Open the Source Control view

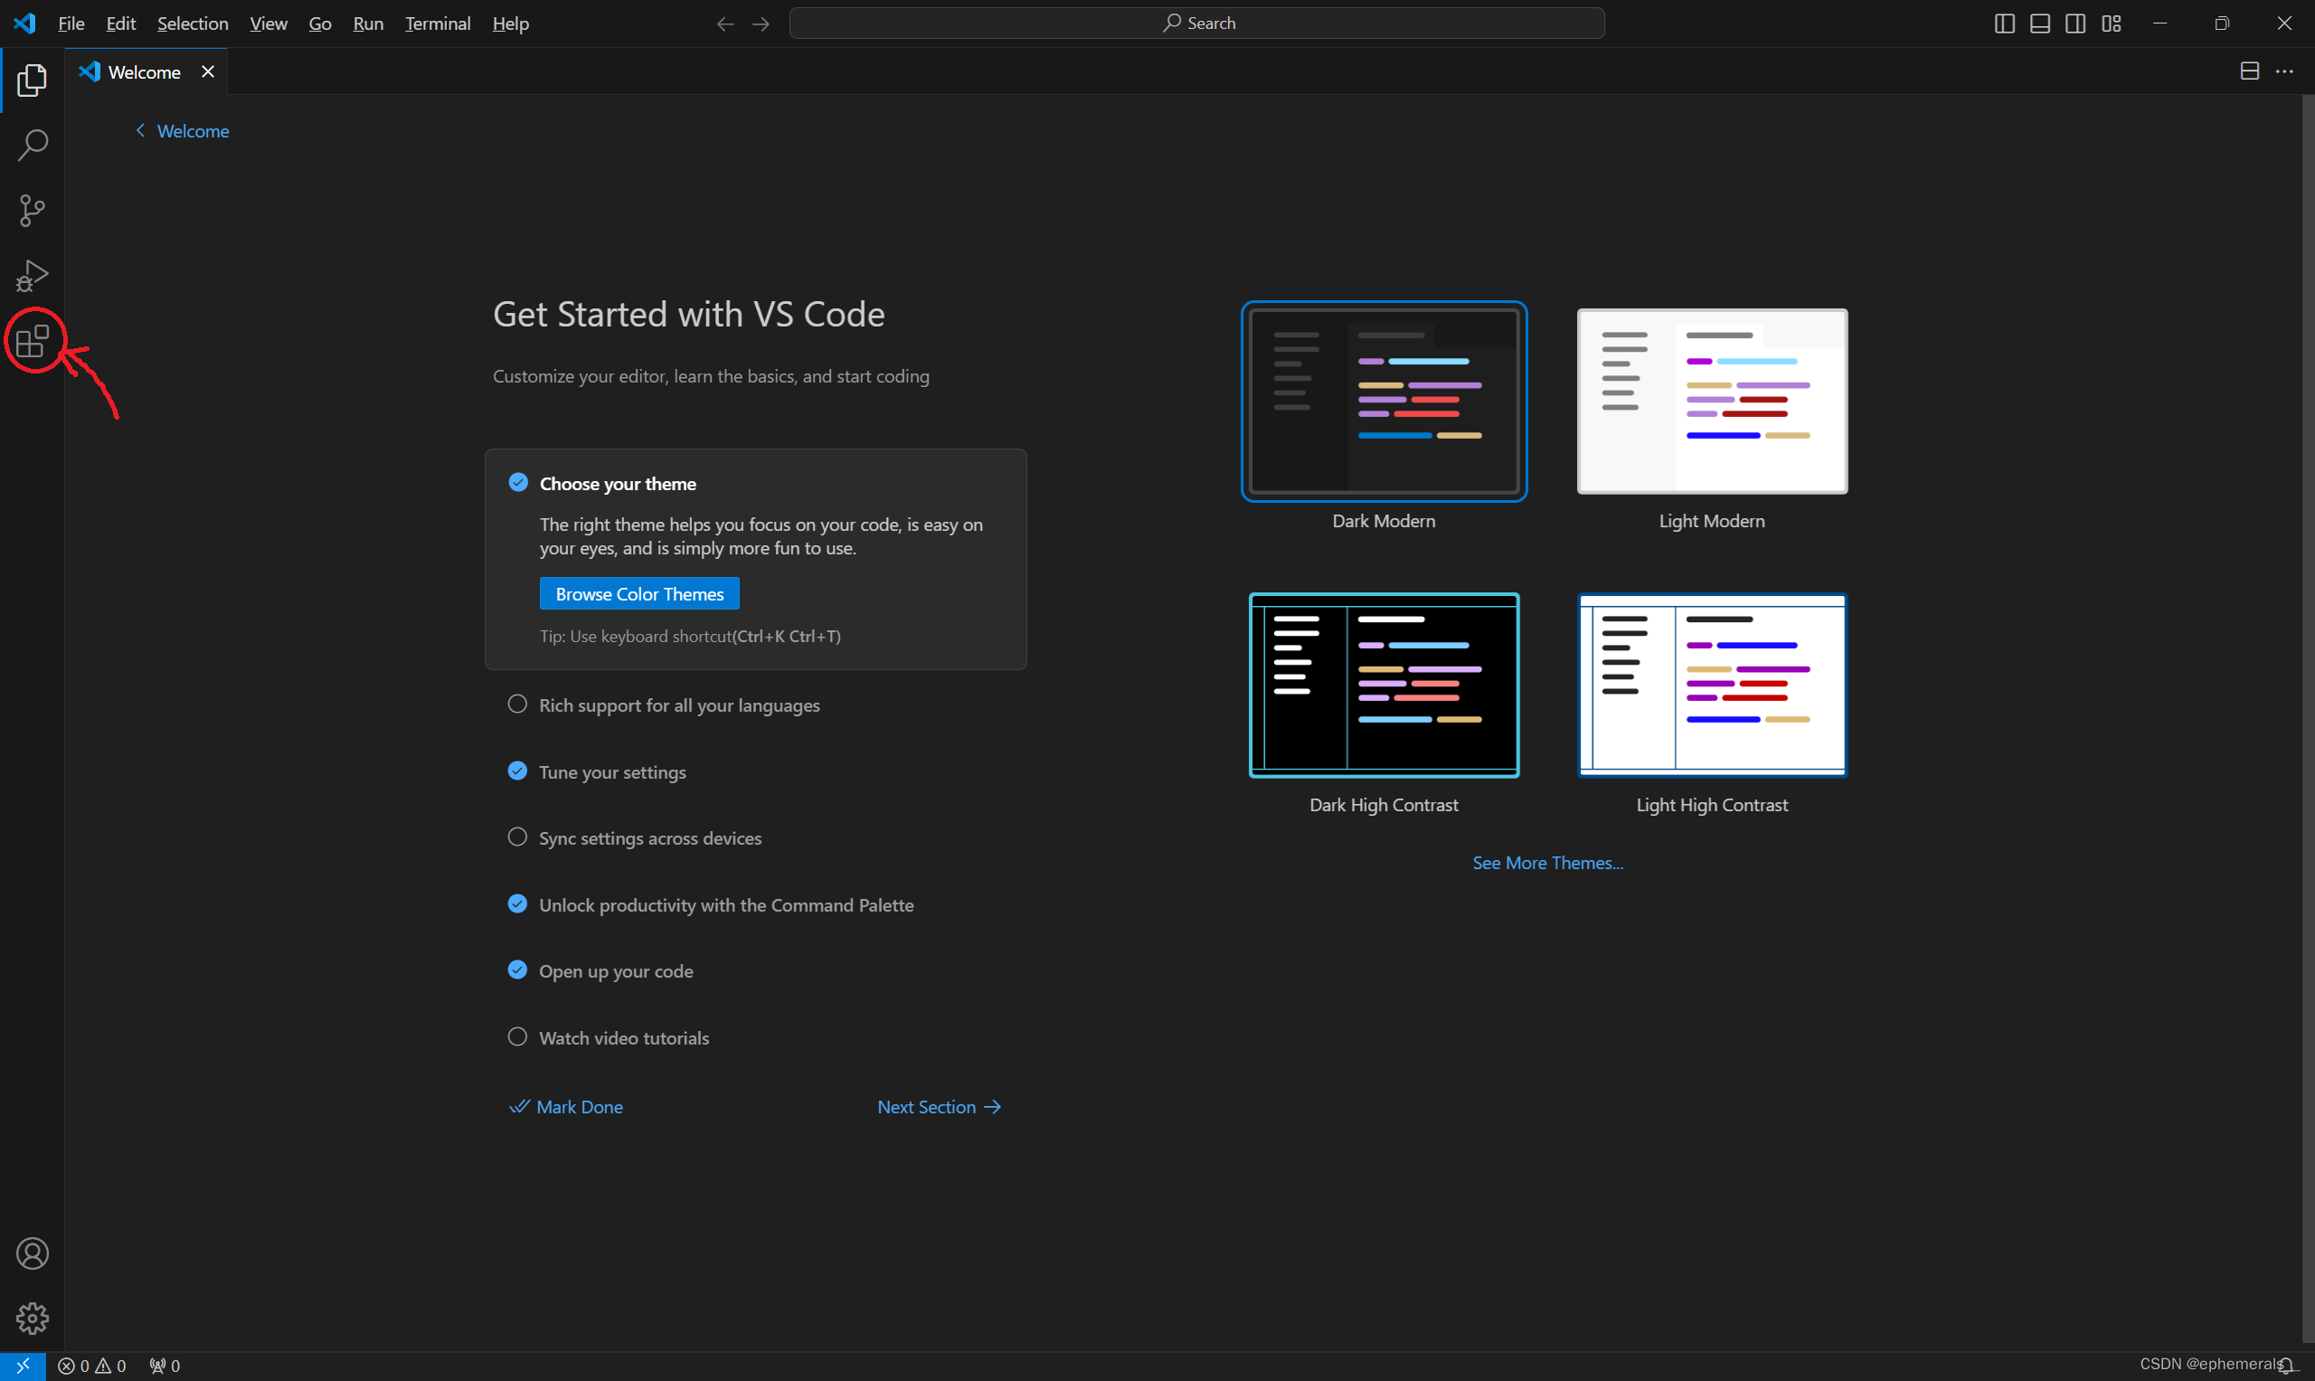pyautogui.click(x=32, y=211)
